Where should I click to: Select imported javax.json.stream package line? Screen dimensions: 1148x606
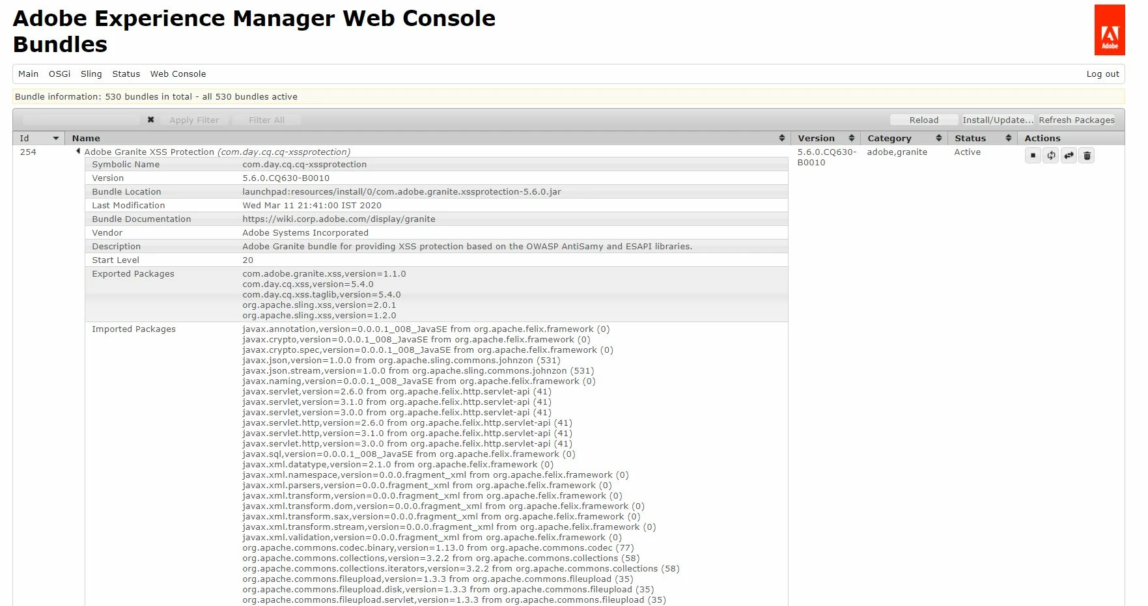[x=418, y=371]
